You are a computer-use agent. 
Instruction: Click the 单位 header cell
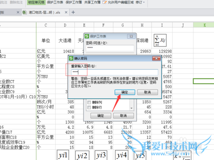[46, 41]
